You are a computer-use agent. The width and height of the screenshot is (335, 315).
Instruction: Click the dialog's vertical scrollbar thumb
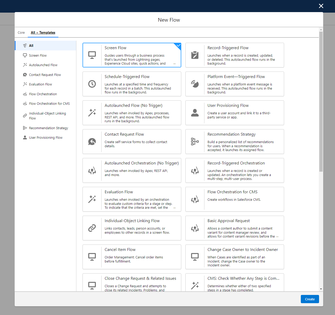(x=321, y=102)
